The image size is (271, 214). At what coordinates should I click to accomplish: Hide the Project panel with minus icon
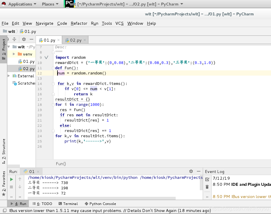pos(31,39)
